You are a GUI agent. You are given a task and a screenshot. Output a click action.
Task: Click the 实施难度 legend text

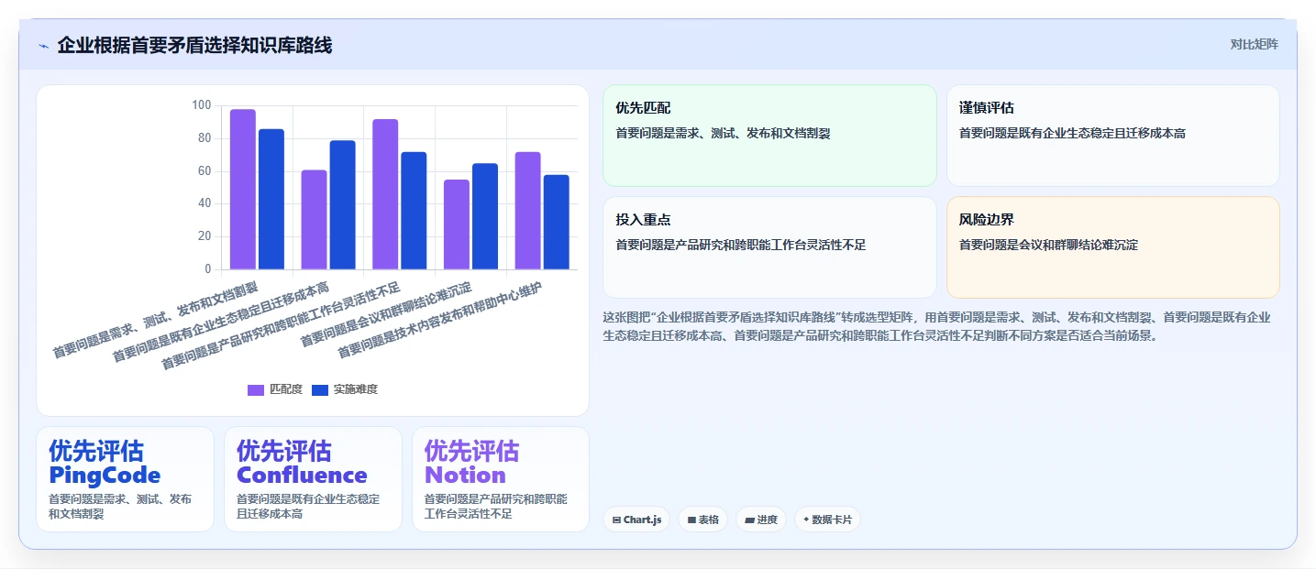(356, 389)
